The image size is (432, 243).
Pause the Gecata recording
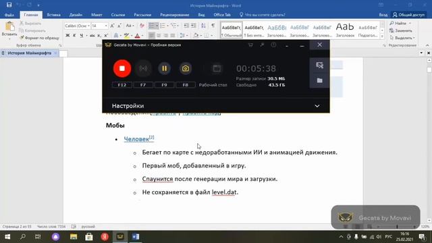point(164,68)
